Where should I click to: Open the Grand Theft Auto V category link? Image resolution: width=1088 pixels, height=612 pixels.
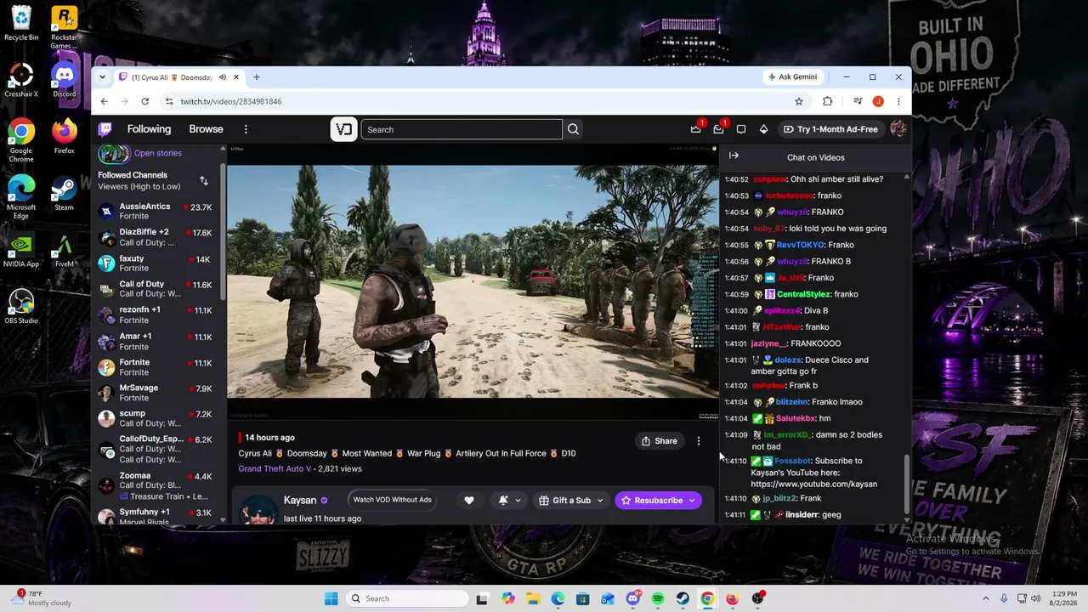tap(275, 468)
